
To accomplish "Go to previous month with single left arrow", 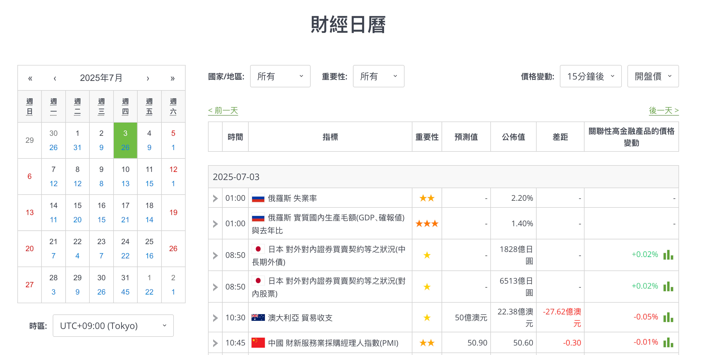I will pyautogui.click(x=55, y=78).
